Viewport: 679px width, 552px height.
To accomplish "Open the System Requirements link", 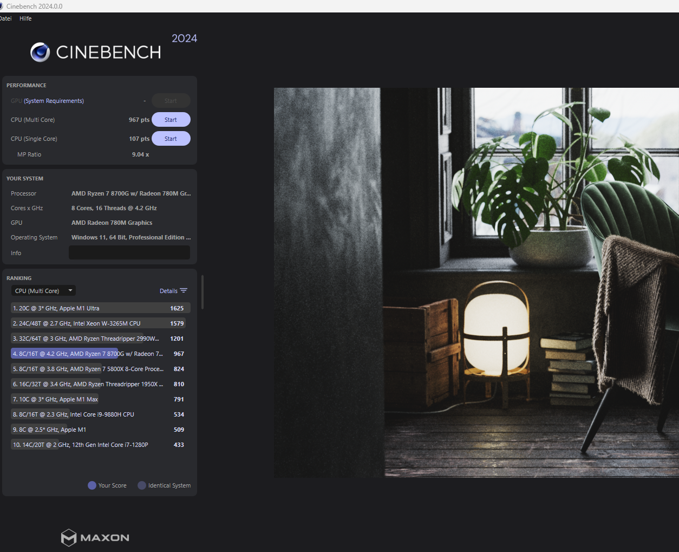I will 54,101.
